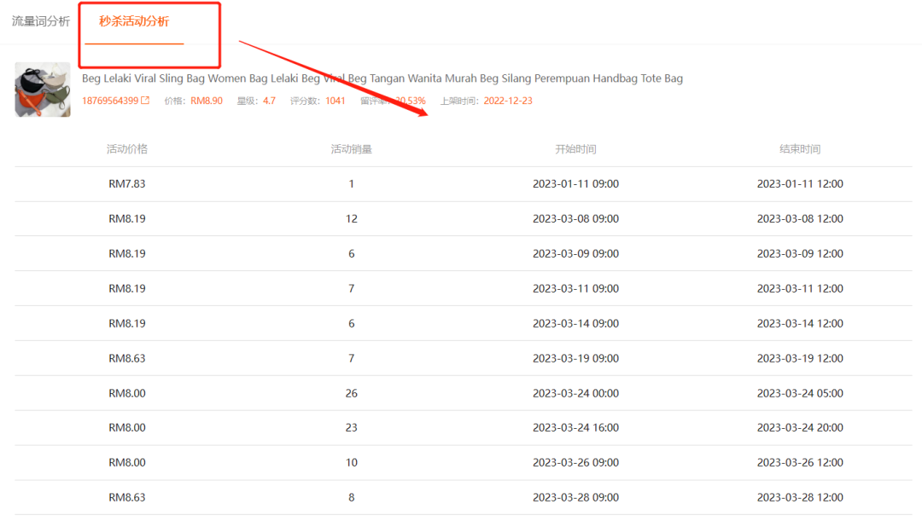Click sales quantity 23 in the table
Image resolution: width=922 pixels, height=527 pixels.
(352, 428)
